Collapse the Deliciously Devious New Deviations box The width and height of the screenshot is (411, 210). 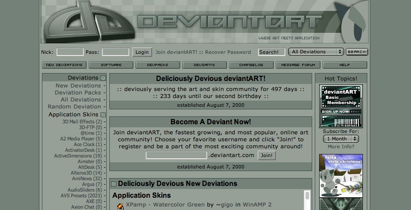point(114,184)
